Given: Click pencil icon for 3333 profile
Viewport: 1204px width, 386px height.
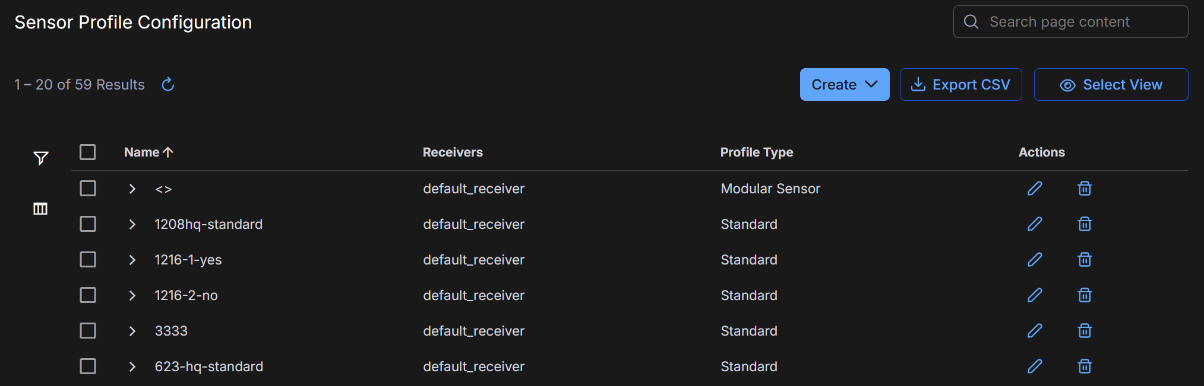Looking at the screenshot, I should pos(1035,331).
